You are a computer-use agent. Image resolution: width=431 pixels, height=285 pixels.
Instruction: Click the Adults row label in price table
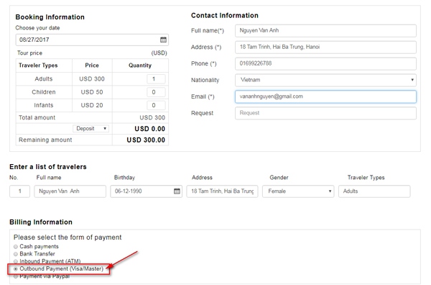coord(43,79)
